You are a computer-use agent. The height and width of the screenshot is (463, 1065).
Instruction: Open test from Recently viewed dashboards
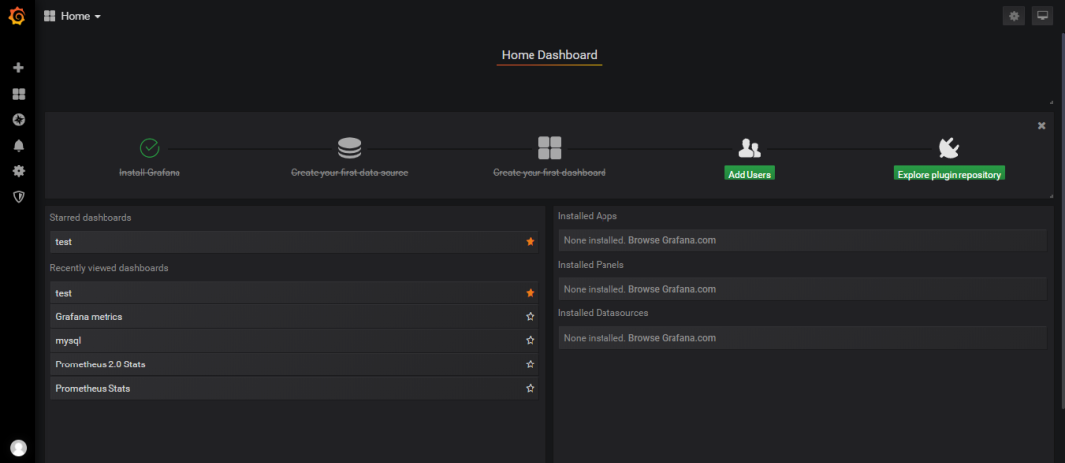point(294,293)
